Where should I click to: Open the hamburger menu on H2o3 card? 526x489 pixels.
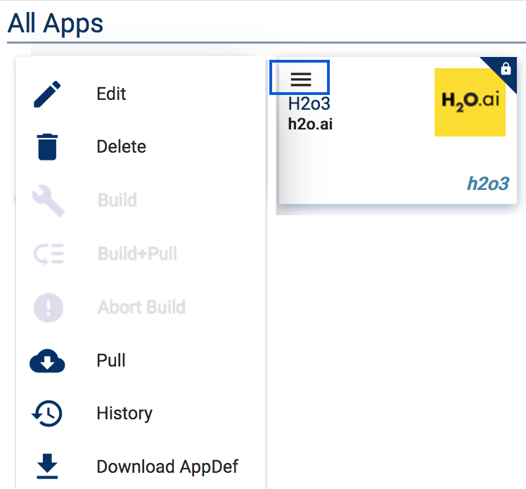click(300, 80)
